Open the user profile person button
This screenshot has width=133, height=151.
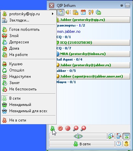(x=126, y=144)
